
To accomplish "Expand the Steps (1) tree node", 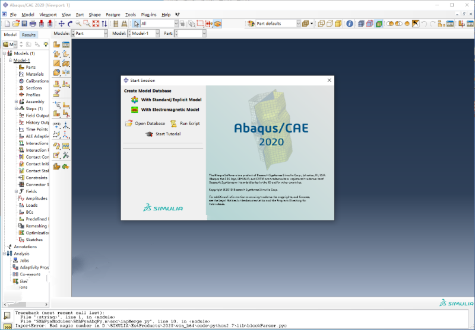I will pos(17,109).
